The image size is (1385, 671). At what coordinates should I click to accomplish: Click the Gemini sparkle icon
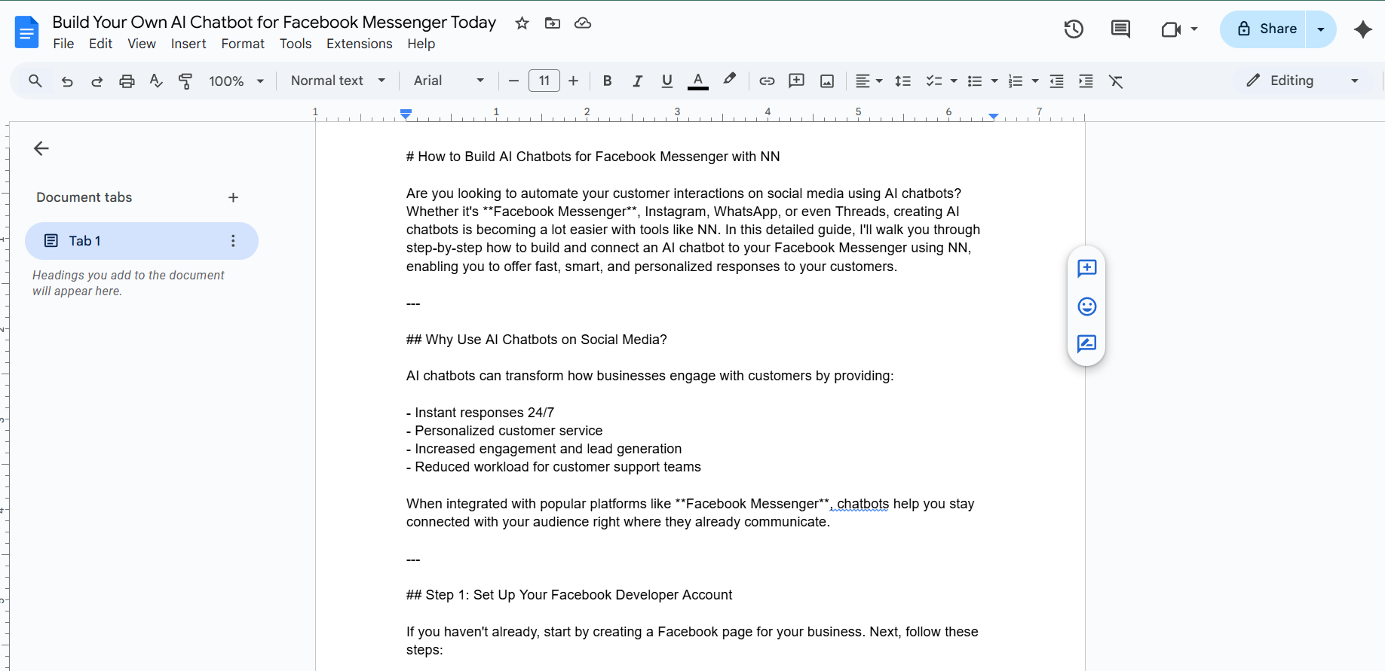[1362, 29]
